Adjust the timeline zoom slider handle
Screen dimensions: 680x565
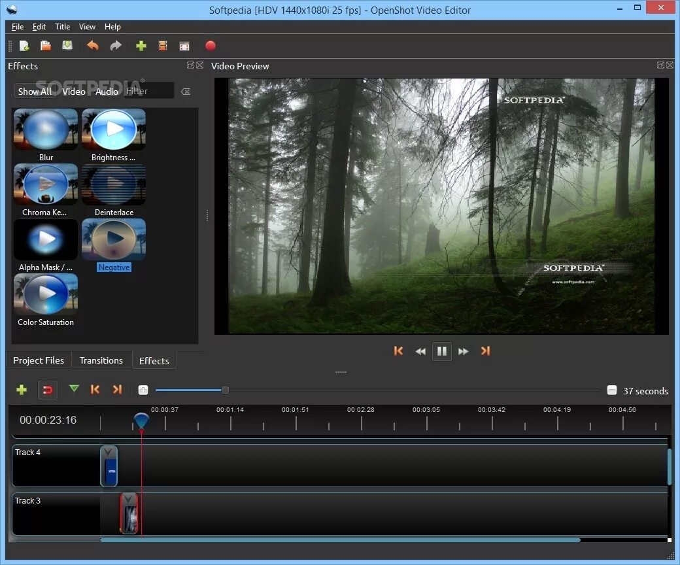click(225, 390)
